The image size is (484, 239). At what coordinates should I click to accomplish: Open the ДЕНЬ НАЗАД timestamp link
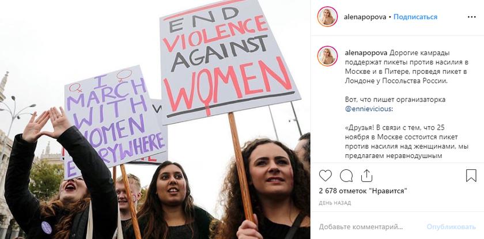point(335,203)
